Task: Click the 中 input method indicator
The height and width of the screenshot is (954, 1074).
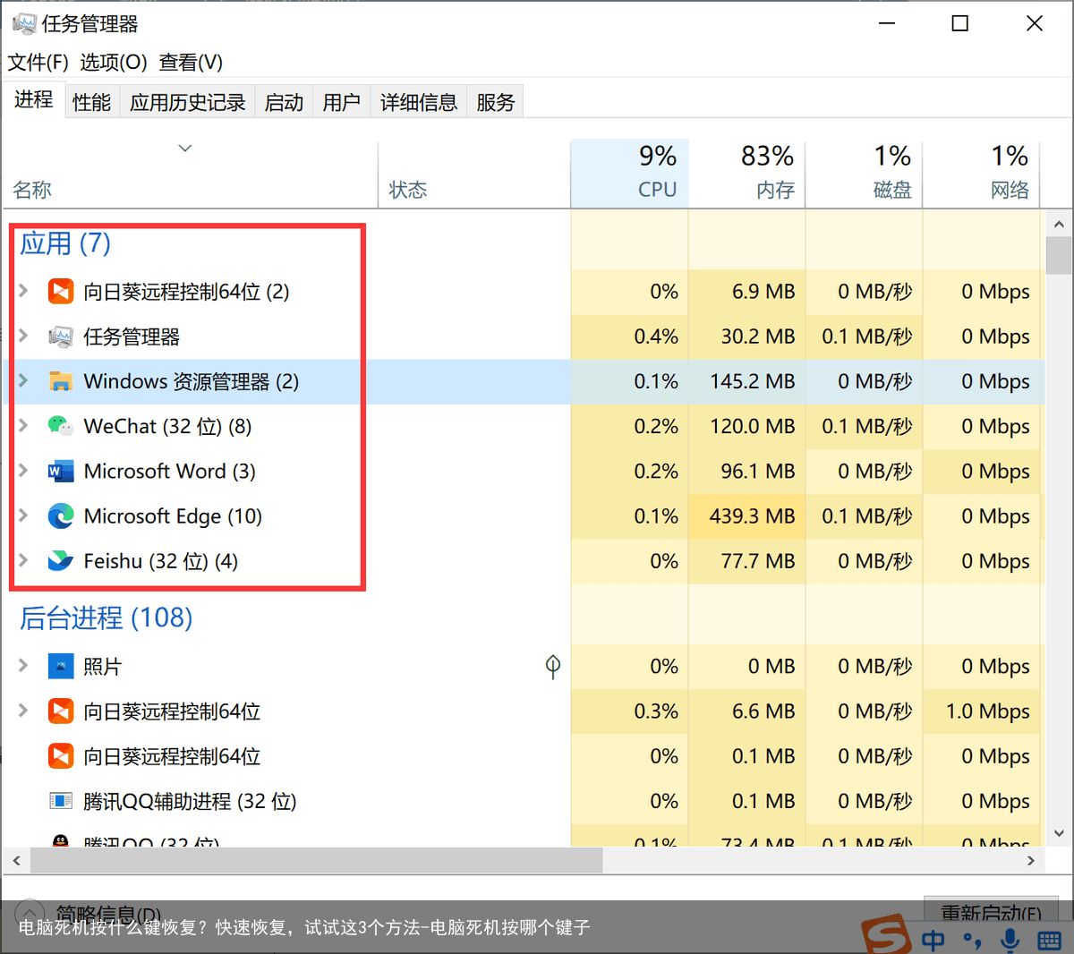Action: click(933, 941)
